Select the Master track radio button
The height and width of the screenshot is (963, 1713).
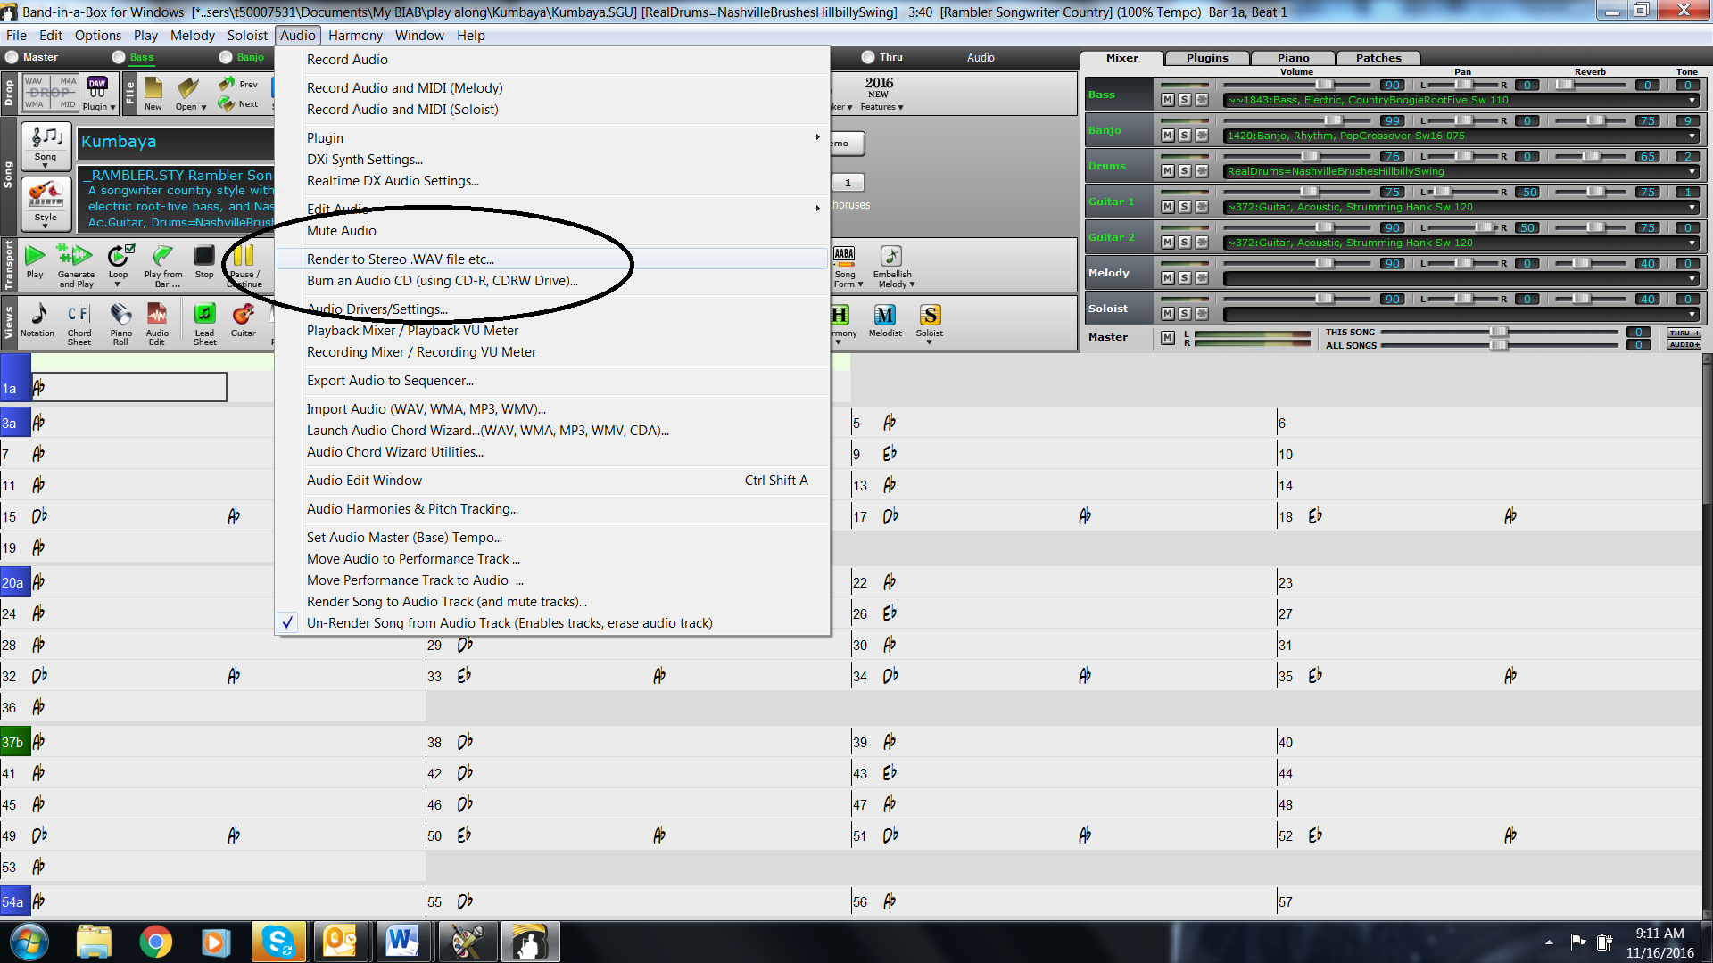(12, 57)
